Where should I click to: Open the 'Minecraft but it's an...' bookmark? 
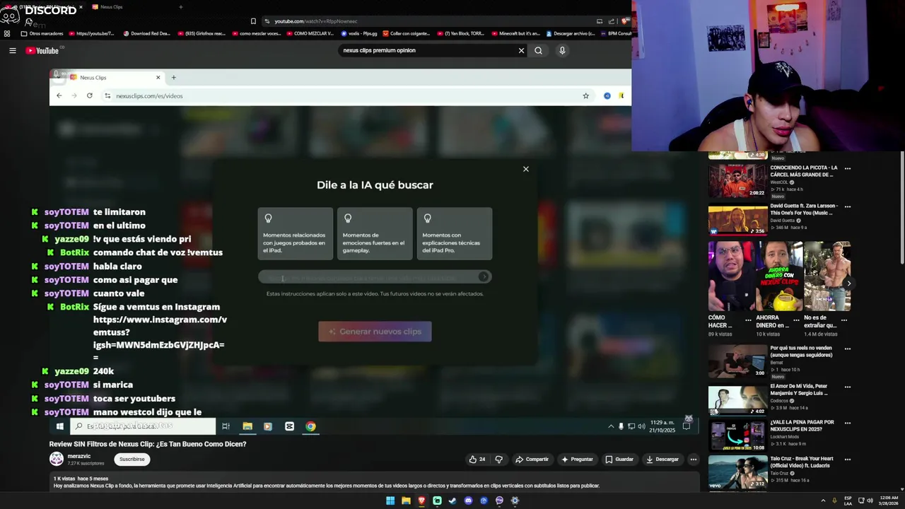coord(515,33)
